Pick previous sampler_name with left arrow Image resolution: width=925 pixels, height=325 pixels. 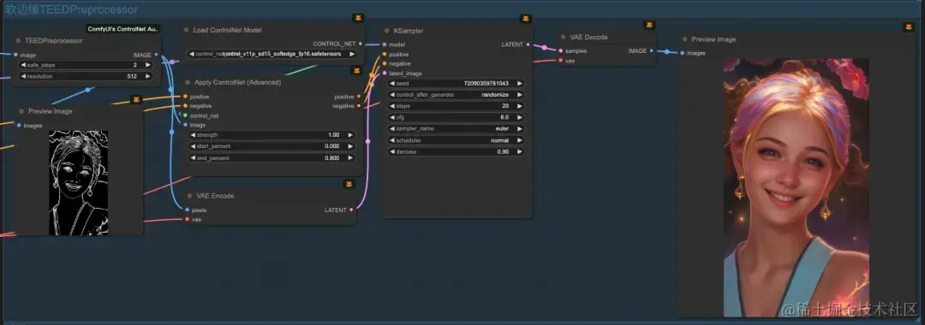(x=392, y=129)
